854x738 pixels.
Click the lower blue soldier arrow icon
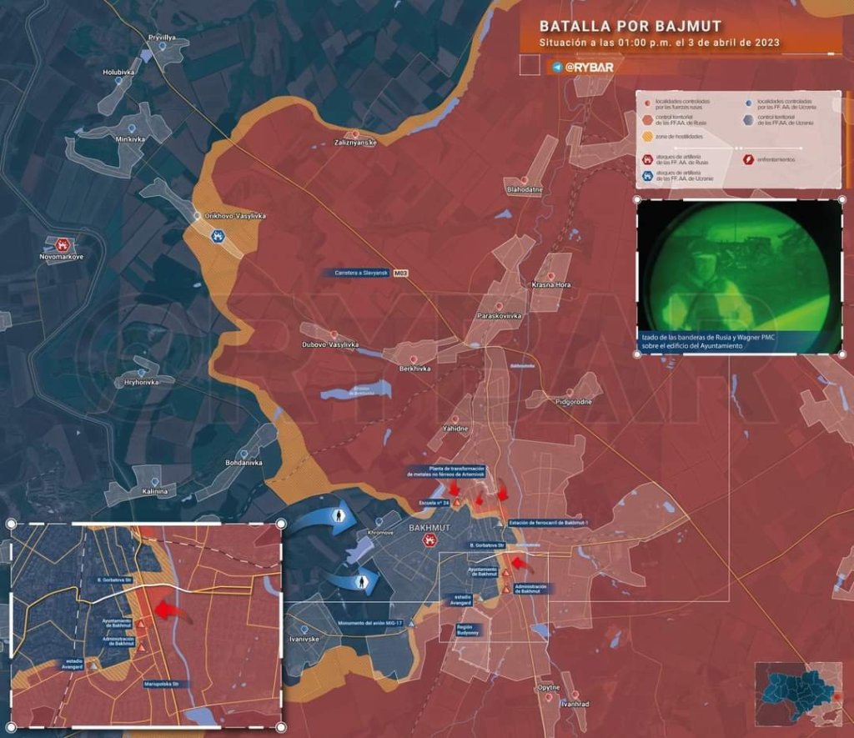click(362, 581)
